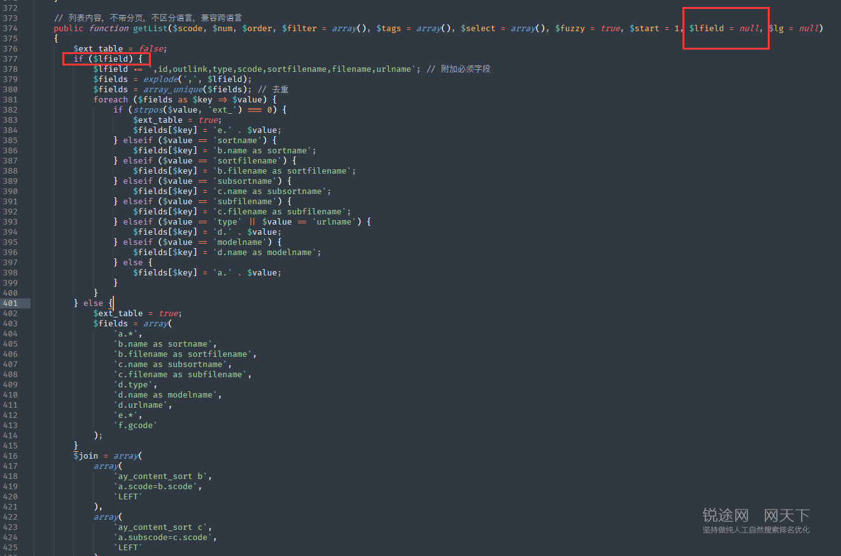Image resolution: width=841 pixels, height=556 pixels.
Task: Click the foreach keyword on line 381
Action: tap(111, 100)
